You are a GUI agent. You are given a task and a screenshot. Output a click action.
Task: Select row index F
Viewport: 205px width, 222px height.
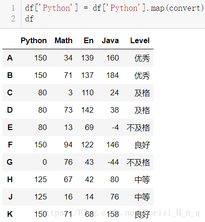point(10,145)
